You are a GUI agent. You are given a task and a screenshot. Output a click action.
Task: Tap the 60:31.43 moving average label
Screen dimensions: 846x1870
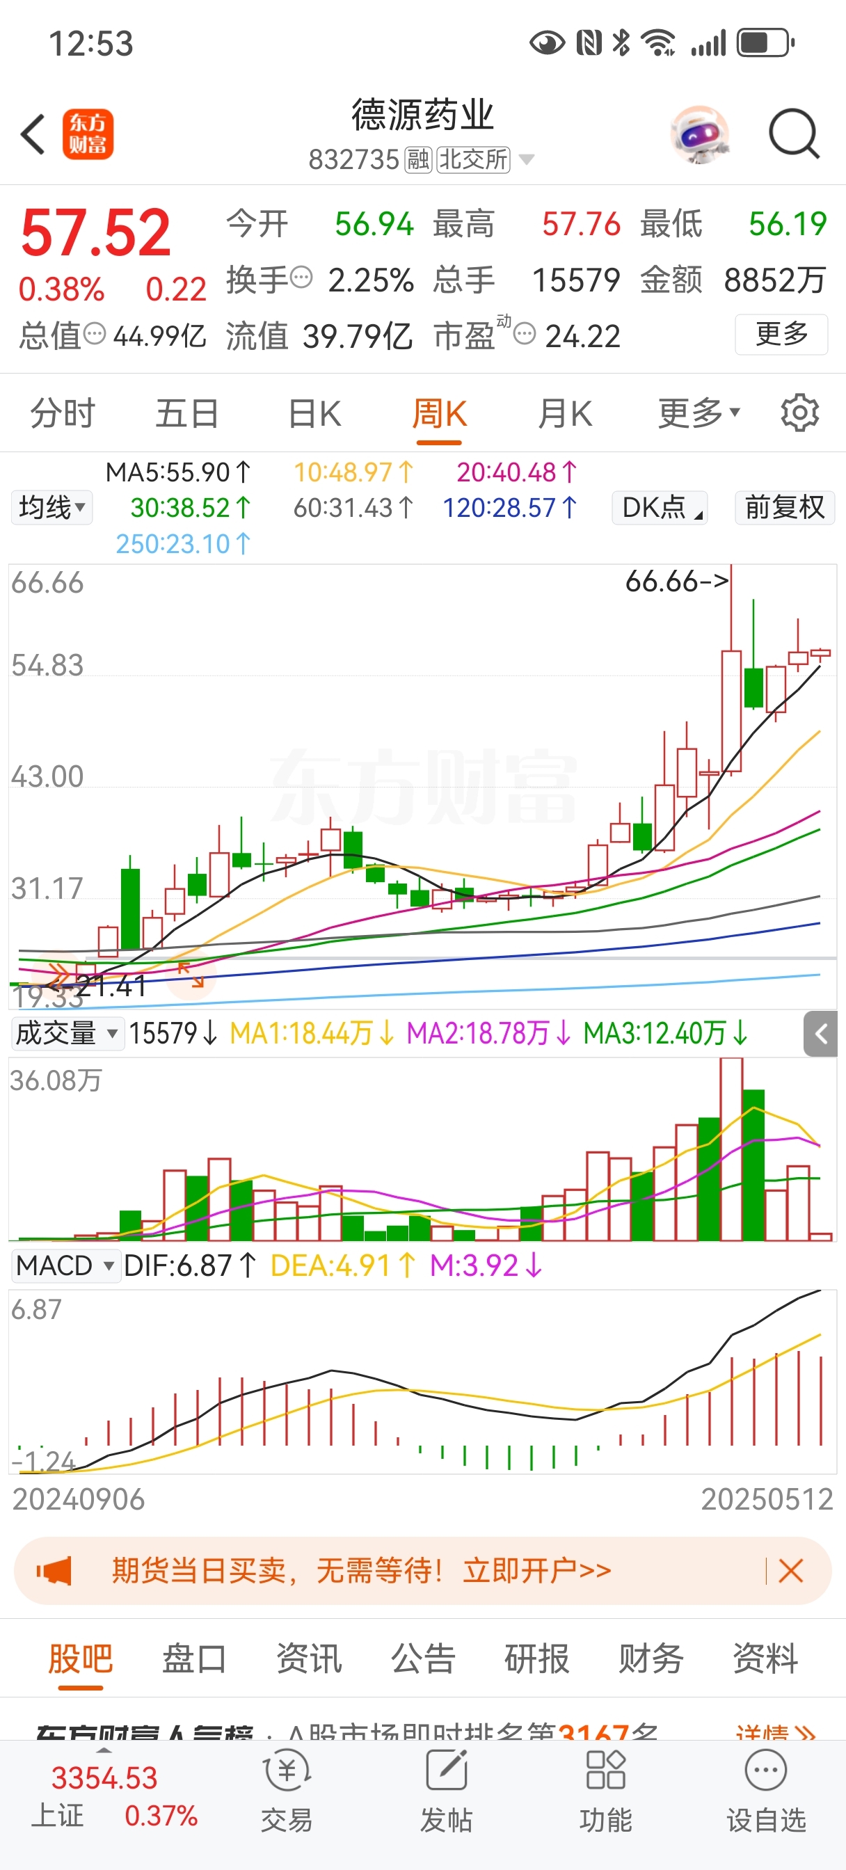pyautogui.click(x=353, y=507)
